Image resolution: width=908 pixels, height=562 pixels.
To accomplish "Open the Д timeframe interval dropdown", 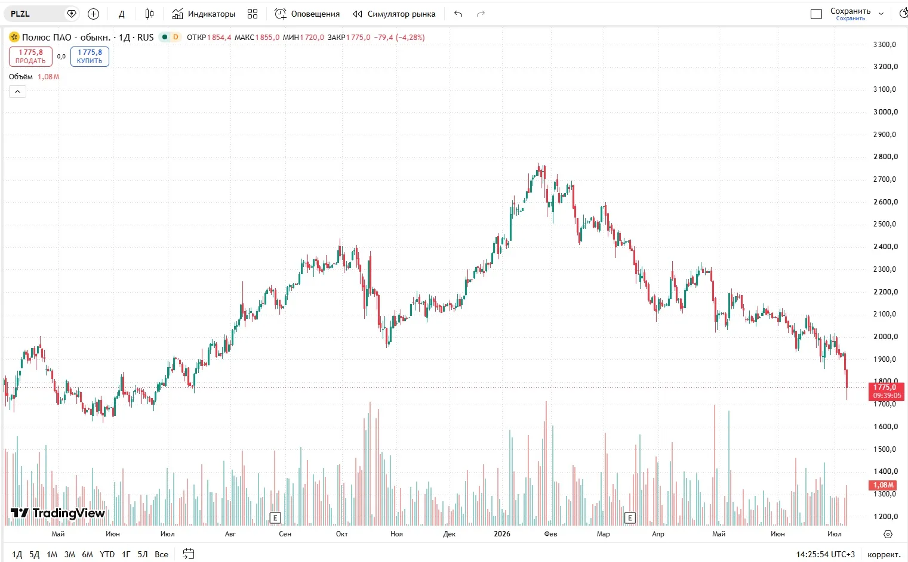I will 122,14.
